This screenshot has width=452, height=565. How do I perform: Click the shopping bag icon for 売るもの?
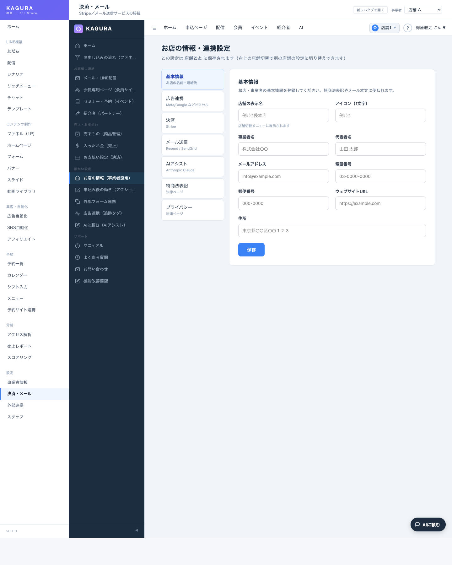(x=78, y=134)
